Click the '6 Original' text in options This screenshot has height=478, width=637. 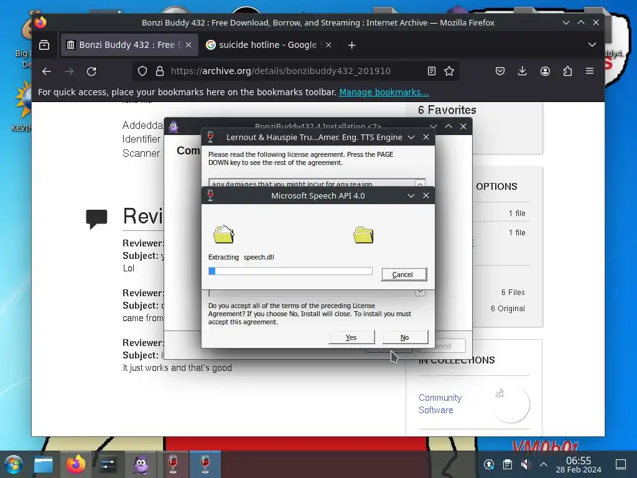pyautogui.click(x=508, y=309)
